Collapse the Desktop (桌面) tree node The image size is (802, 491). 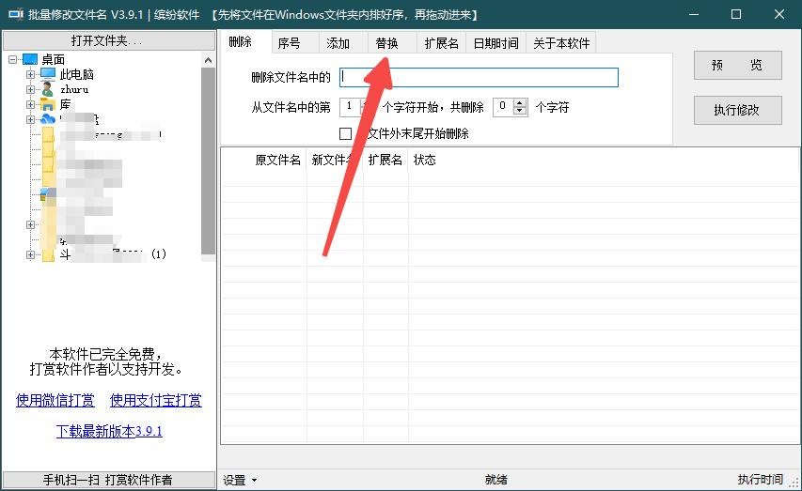click(13, 60)
